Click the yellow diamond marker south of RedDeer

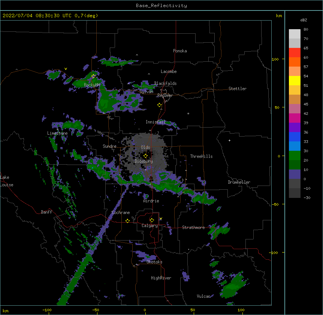(x=159, y=105)
